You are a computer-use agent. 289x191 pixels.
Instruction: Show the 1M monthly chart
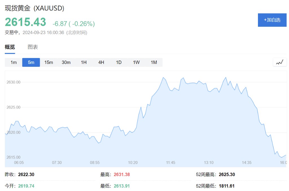(154, 62)
